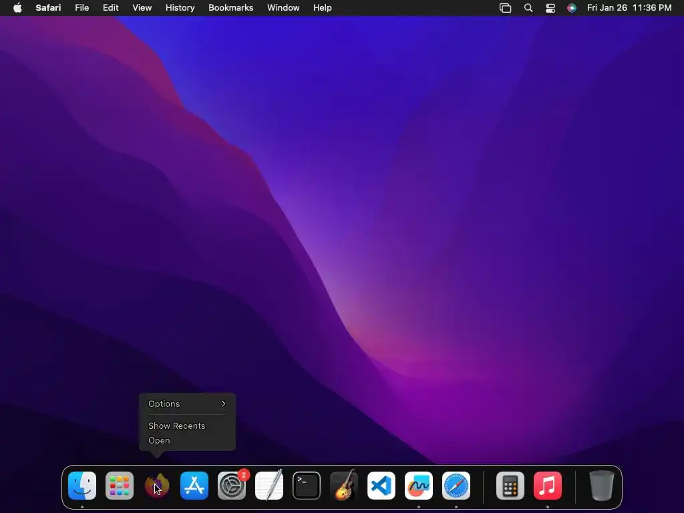
Task: Open the Window menu
Action: [283, 8]
